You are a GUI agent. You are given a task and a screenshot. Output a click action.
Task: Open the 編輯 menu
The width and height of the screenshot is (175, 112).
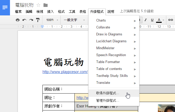(29, 12)
